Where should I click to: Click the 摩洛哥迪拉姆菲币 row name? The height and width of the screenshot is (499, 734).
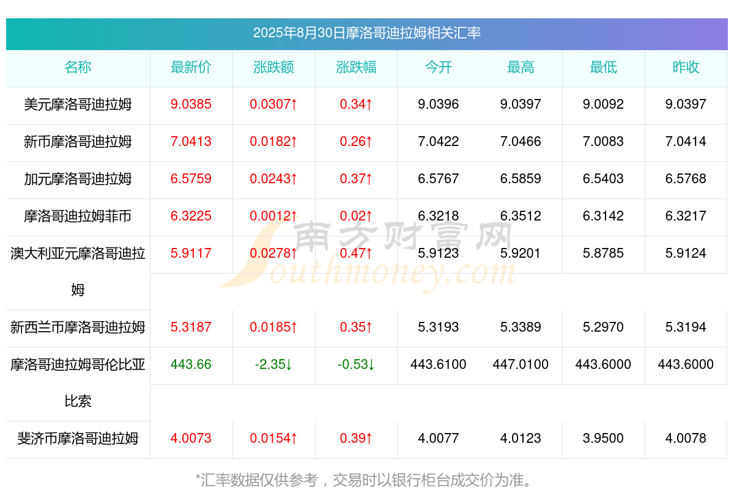click(x=78, y=216)
